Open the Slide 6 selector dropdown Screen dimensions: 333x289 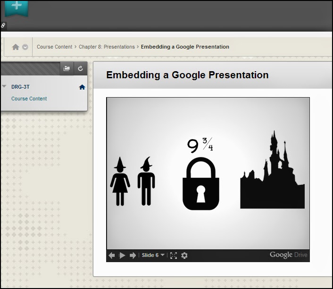click(x=153, y=255)
